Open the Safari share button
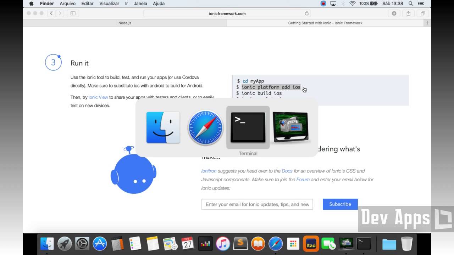 click(408, 13)
